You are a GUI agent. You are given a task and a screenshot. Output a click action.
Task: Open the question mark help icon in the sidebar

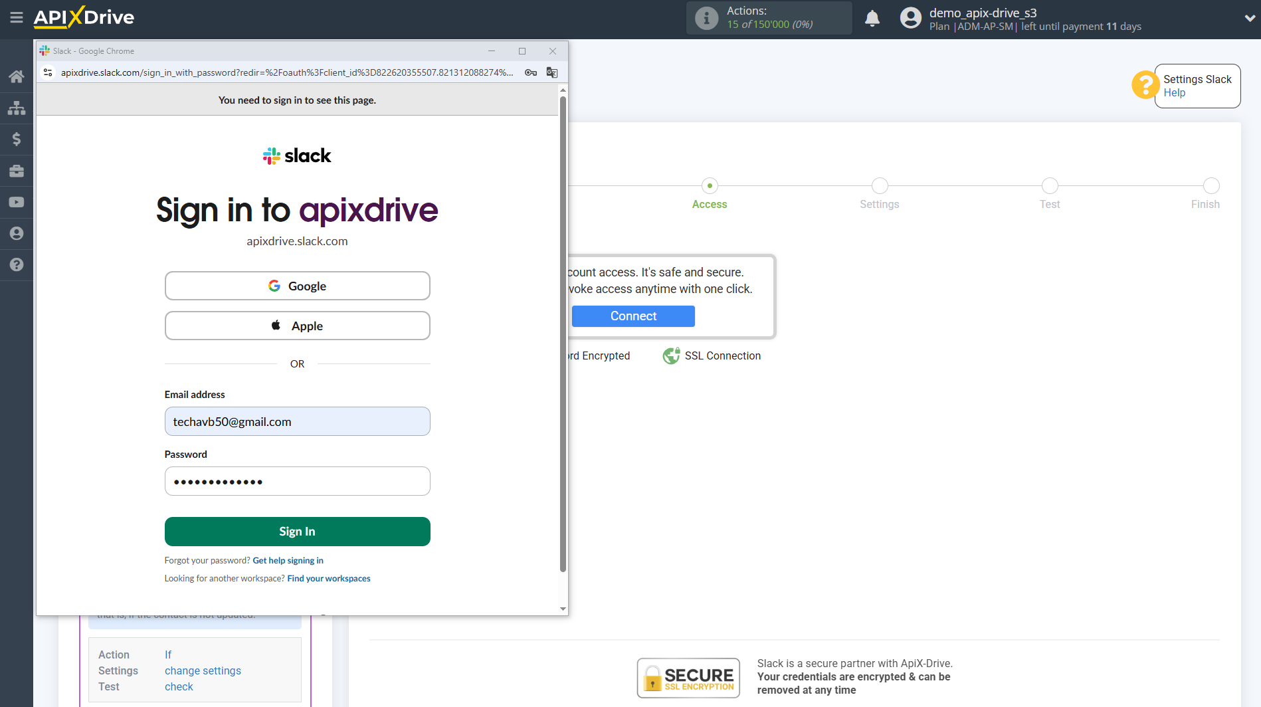(17, 264)
